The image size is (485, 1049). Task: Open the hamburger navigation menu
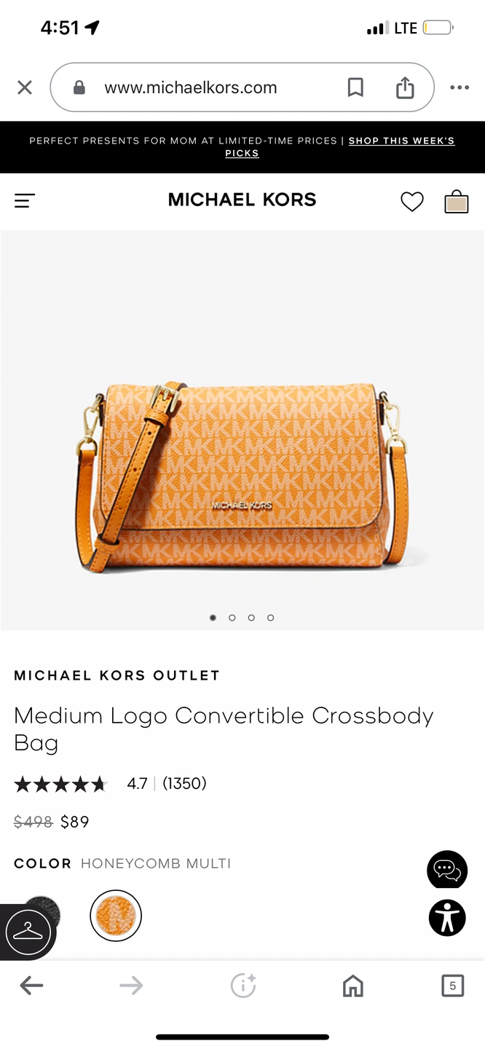25,201
